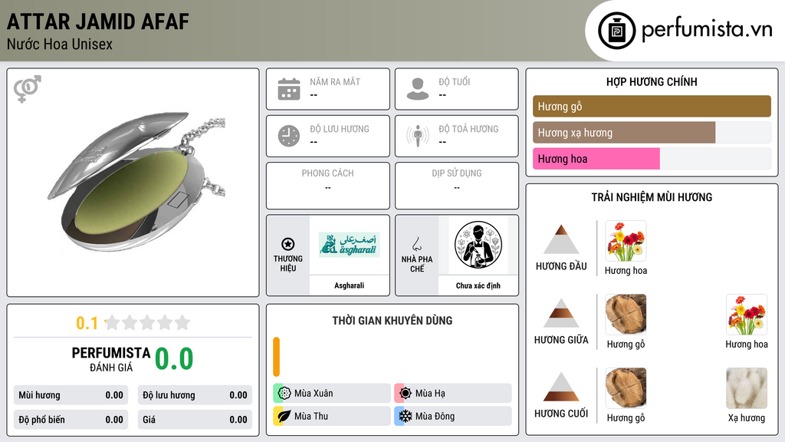Image resolution: width=785 pixels, height=442 pixels.
Task: Click the sun icon for Mùa Hạ
Action: click(406, 394)
